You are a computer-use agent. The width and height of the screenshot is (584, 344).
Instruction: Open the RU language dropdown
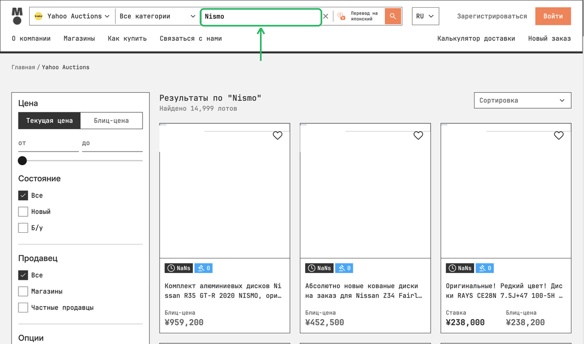(x=425, y=16)
